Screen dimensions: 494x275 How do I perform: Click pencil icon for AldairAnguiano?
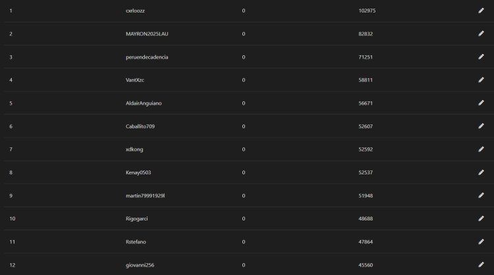point(481,103)
